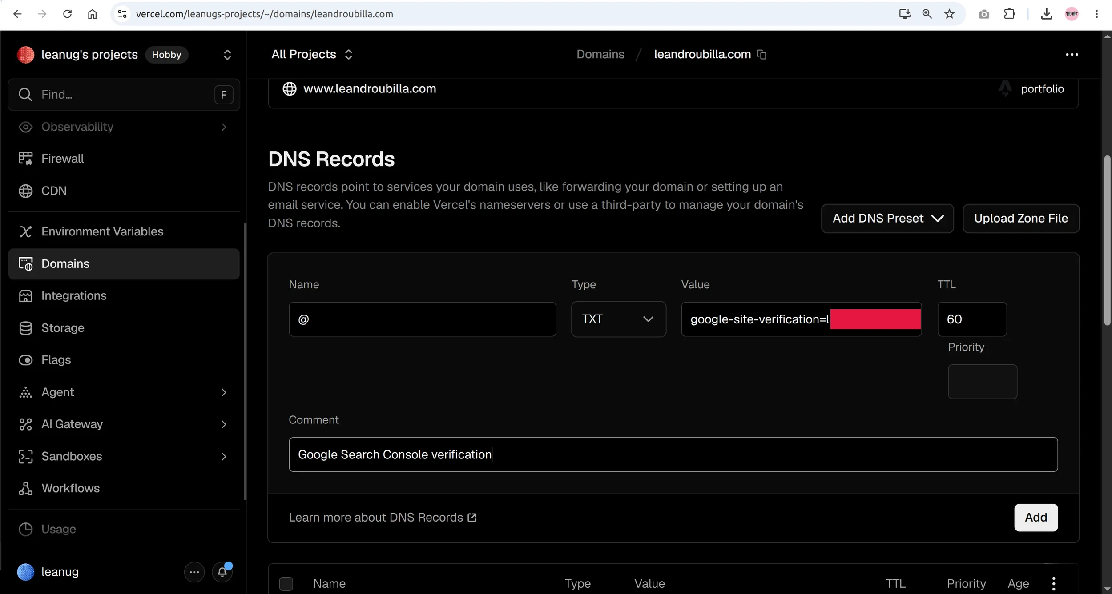Open the browser extensions puzzle icon
The image size is (1112, 594).
coord(1010,14)
